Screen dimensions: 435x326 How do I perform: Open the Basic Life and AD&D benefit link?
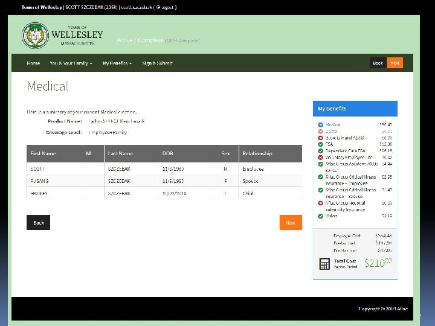(344, 138)
